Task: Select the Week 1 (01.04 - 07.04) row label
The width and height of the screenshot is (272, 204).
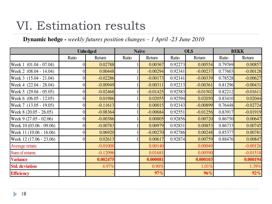Action: [x=32, y=65]
